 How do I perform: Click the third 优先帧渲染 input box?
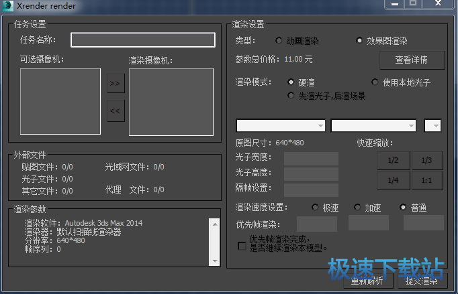click(424, 223)
